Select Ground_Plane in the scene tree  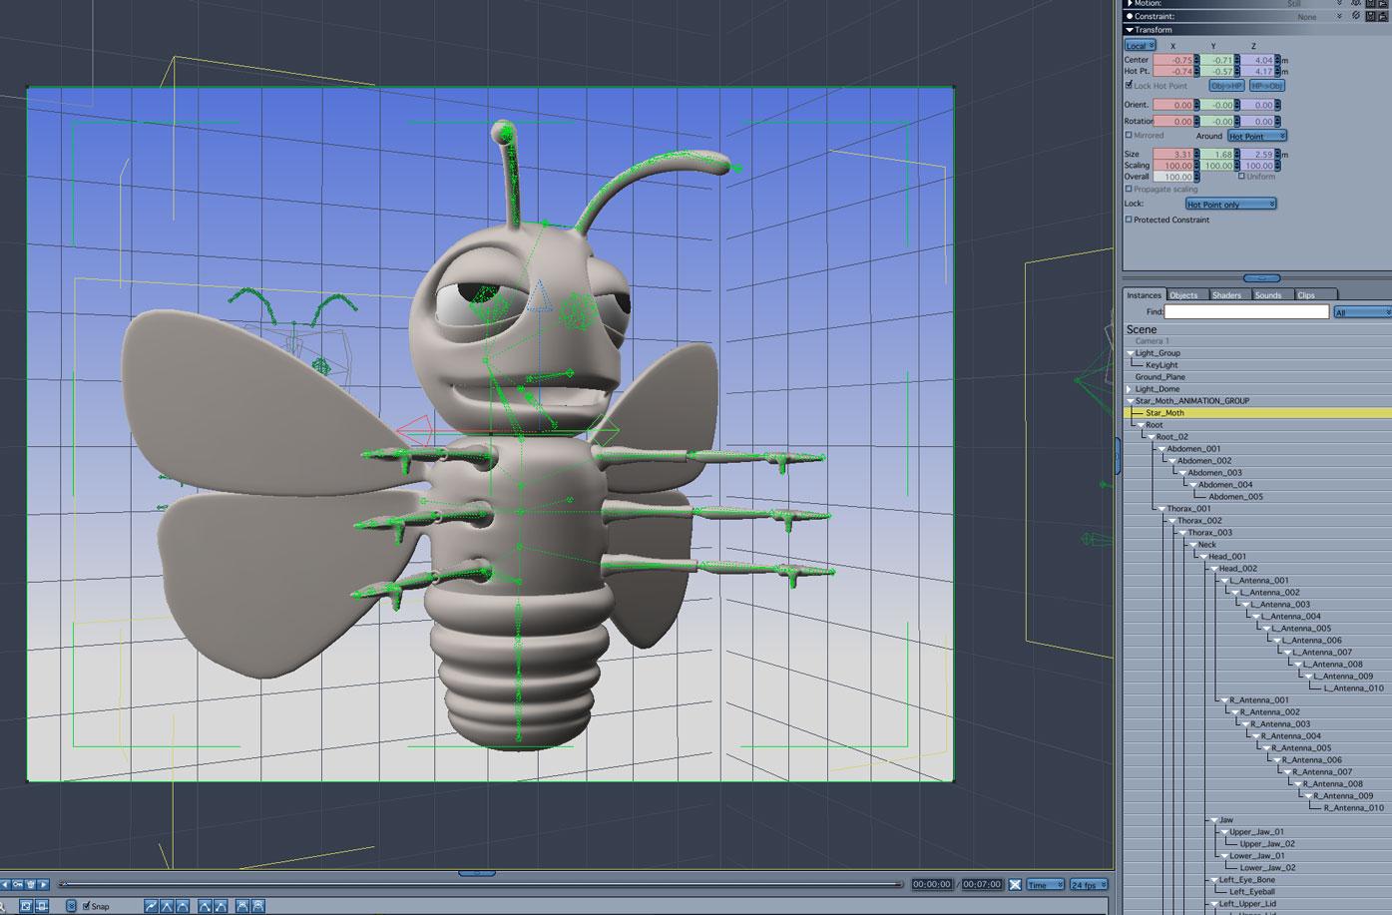(1160, 377)
